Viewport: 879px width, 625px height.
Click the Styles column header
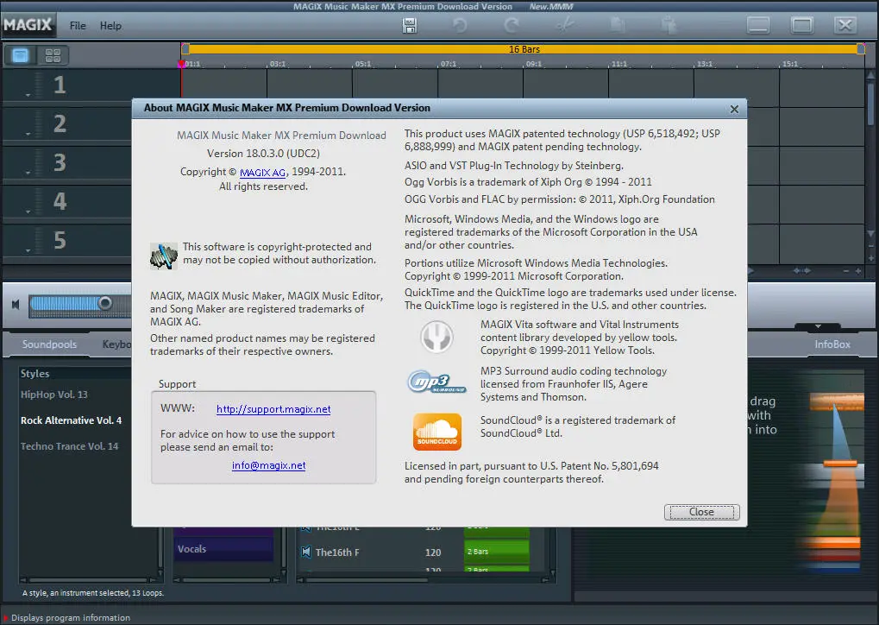35,374
